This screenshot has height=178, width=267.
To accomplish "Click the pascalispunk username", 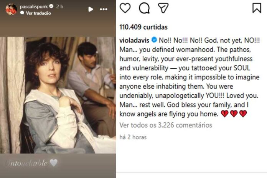I will point(34,7).
